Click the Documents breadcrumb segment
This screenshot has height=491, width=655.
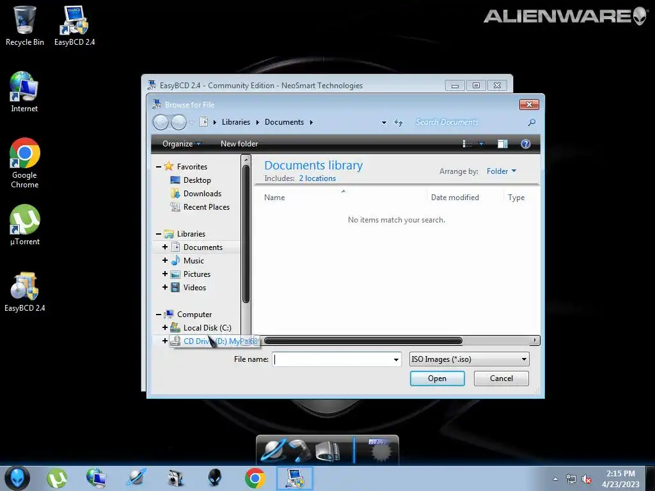pyautogui.click(x=284, y=122)
